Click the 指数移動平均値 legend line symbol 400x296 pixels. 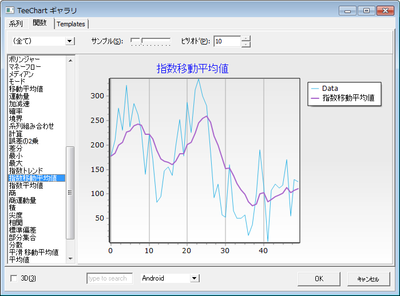point(314,98)
